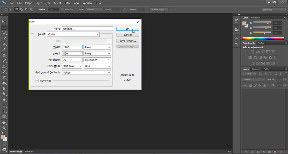288x154 pixels.
Task: Change screen mode icon at toolbox bottom
Action: click(x=4, y=150)
